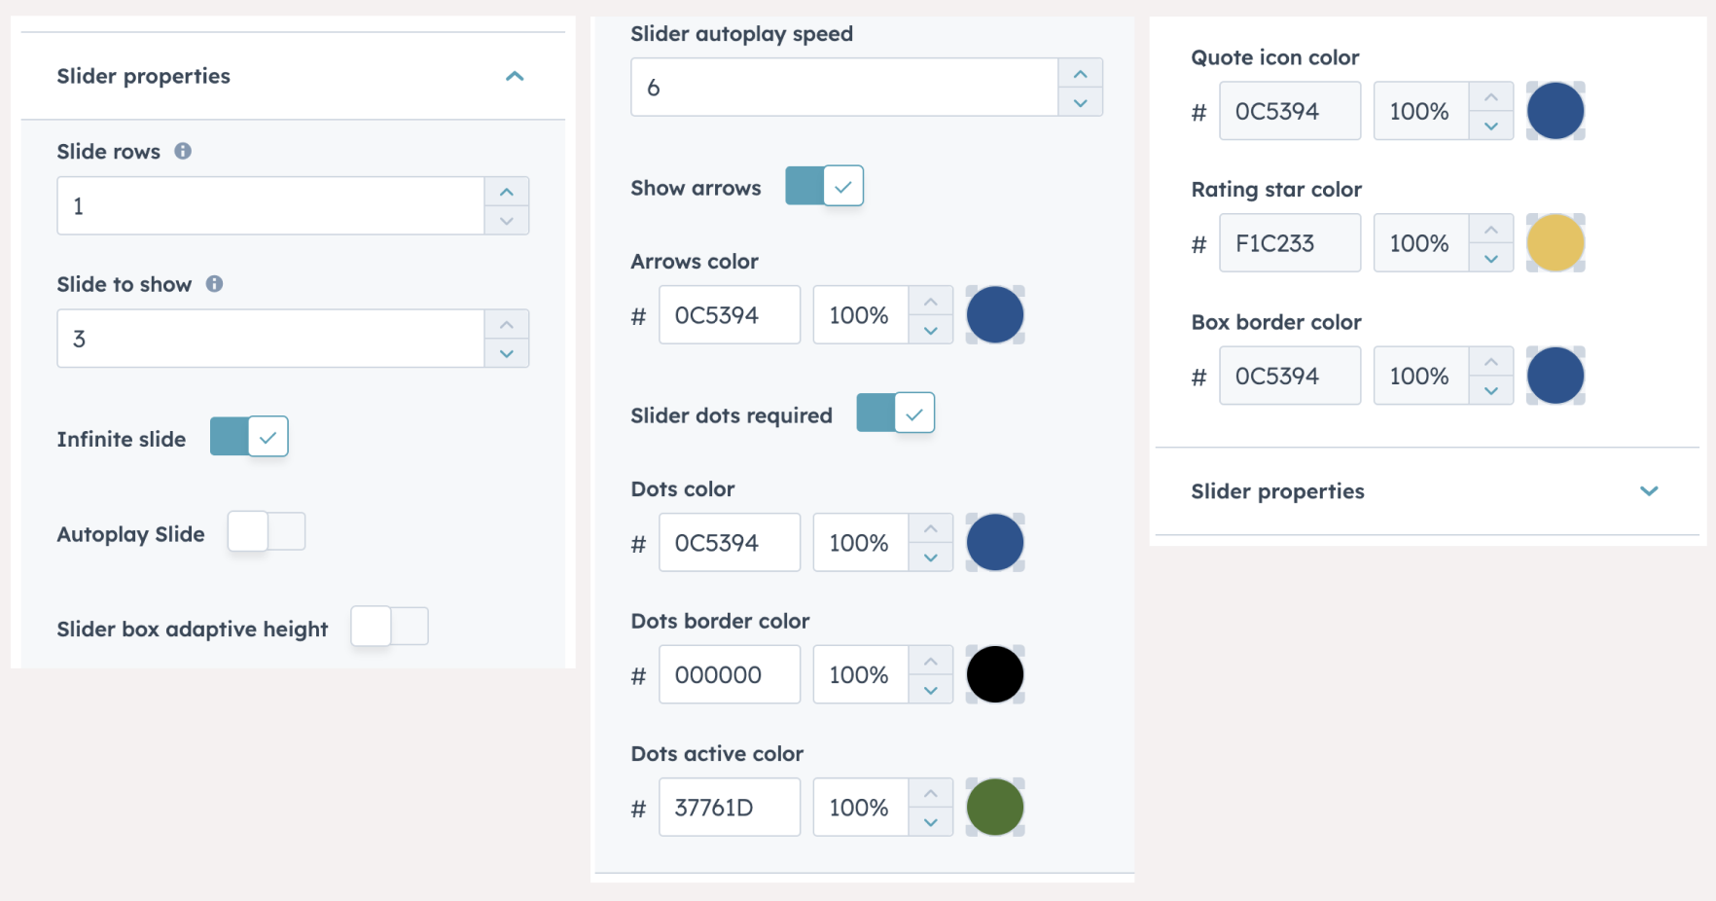Viewport: 1716px width, 901px height.
Task: Decrease Rating star color opacity percentage
Action: (1490, 258)
